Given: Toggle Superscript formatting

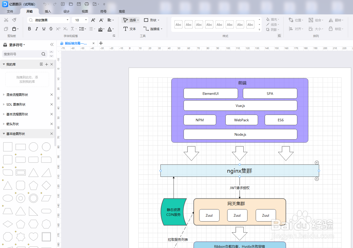Looking at the screenshot, I should (58, 29).
